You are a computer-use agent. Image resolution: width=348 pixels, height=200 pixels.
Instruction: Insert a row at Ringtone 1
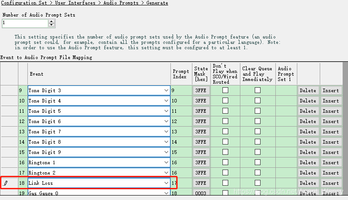pos(331,162)
